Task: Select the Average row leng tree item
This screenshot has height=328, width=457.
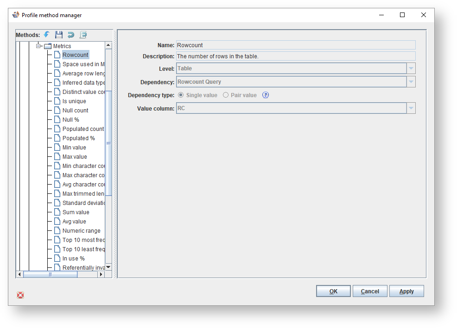Action: [83, 74]
